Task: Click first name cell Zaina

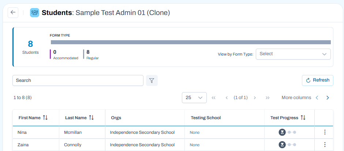Action: 23,145
